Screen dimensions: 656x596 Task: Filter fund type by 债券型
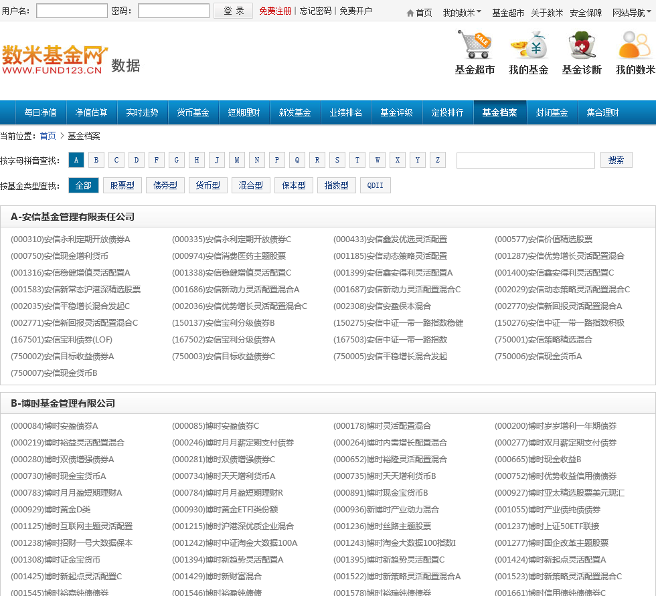click(165, 185)
